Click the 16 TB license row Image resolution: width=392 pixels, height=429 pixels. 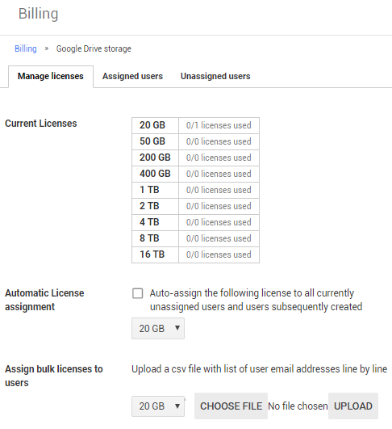pyautogui.click(x=195, y=254)
